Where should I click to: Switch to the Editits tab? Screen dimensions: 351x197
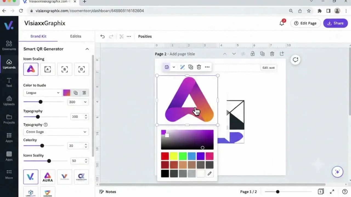coord(76,36)
